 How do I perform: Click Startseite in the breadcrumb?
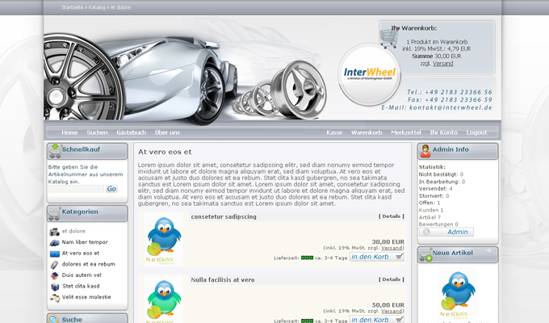(73, 7)
